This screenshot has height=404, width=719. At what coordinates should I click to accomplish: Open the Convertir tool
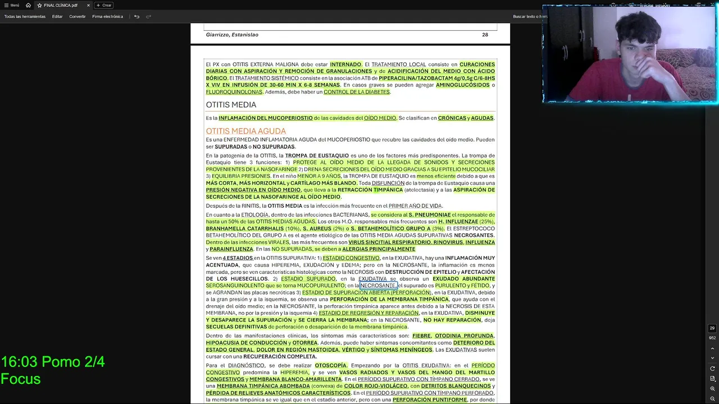78,16
